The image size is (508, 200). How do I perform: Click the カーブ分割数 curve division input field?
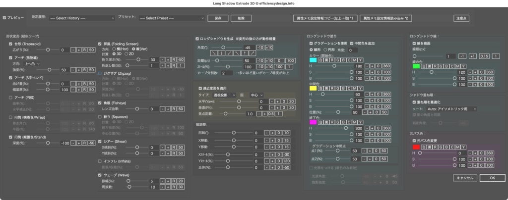pos(227,73)
